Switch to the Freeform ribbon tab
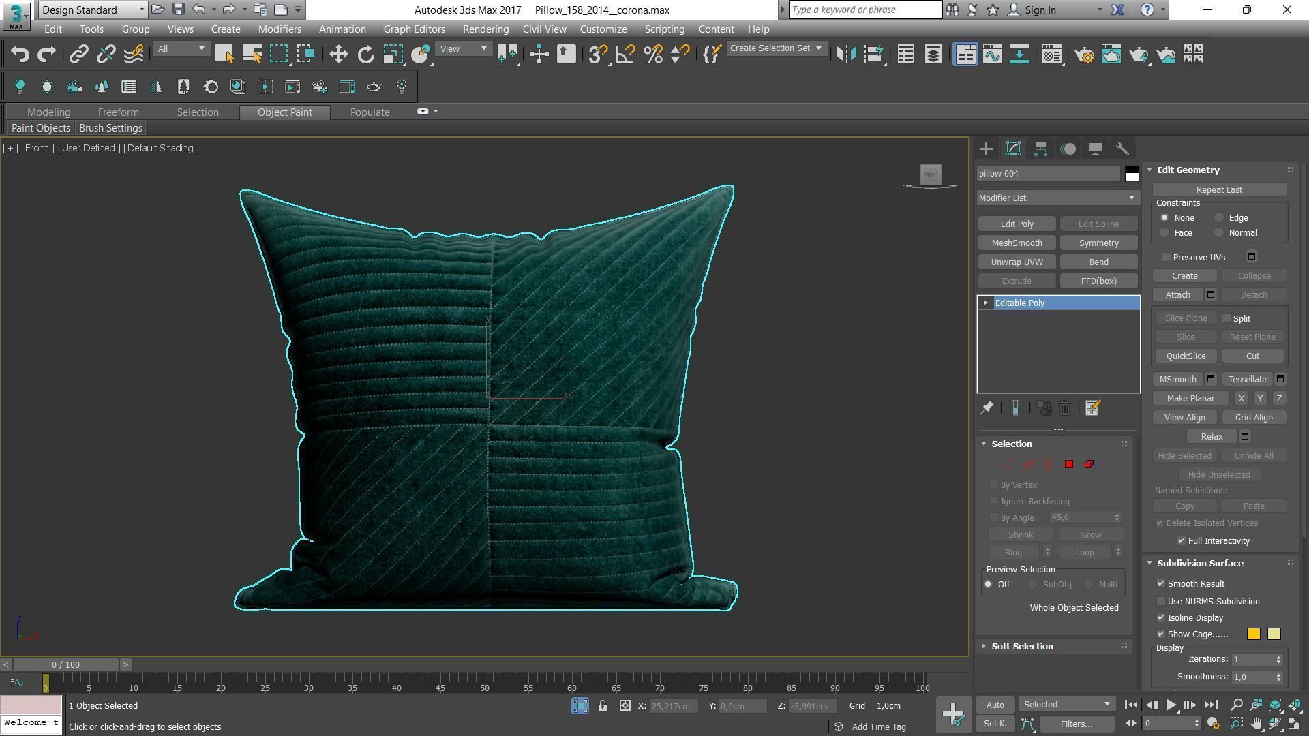 [118, 112]
